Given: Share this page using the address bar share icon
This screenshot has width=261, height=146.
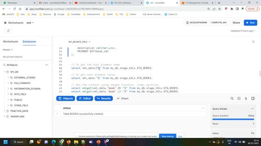Looking at the screenshot, I should 214,9.
